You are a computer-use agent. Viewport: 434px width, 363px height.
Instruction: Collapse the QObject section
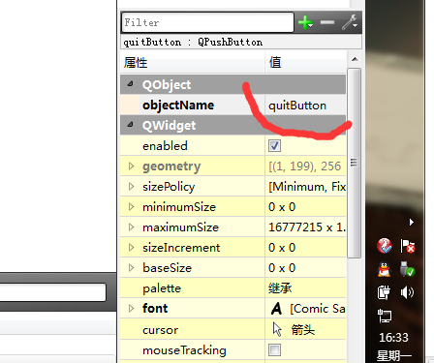pyautogui.click(x=130, y=84)
